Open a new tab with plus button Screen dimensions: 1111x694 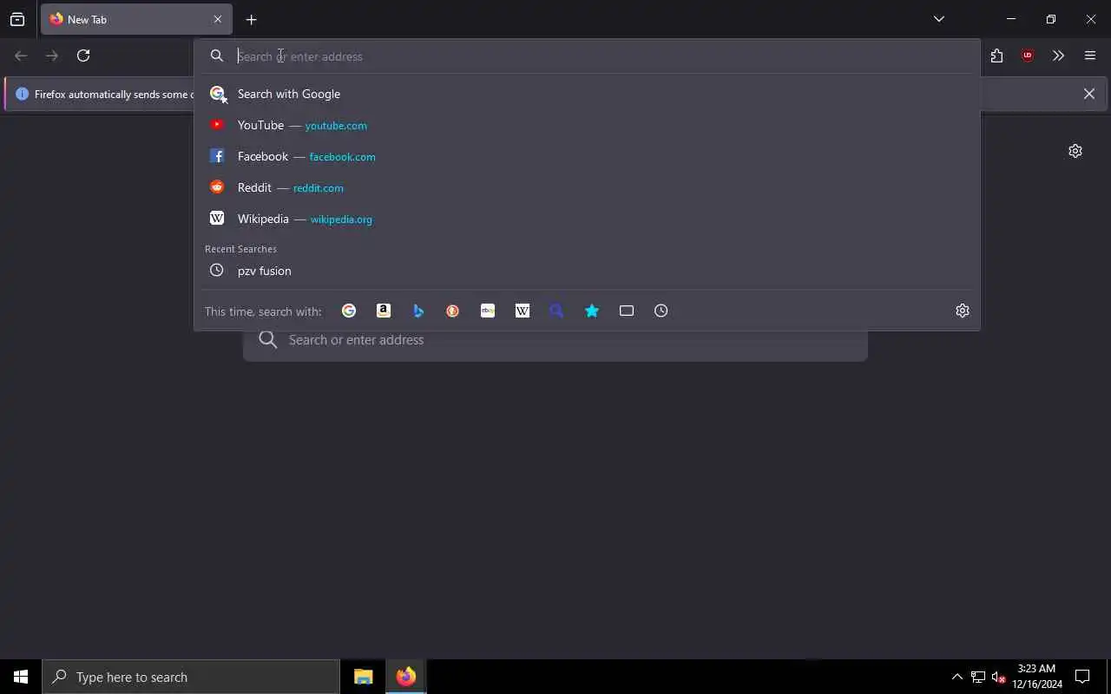tap(251, 19)
